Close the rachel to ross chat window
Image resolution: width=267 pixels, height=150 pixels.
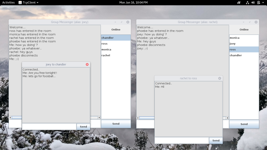click(x=220, y=78)
